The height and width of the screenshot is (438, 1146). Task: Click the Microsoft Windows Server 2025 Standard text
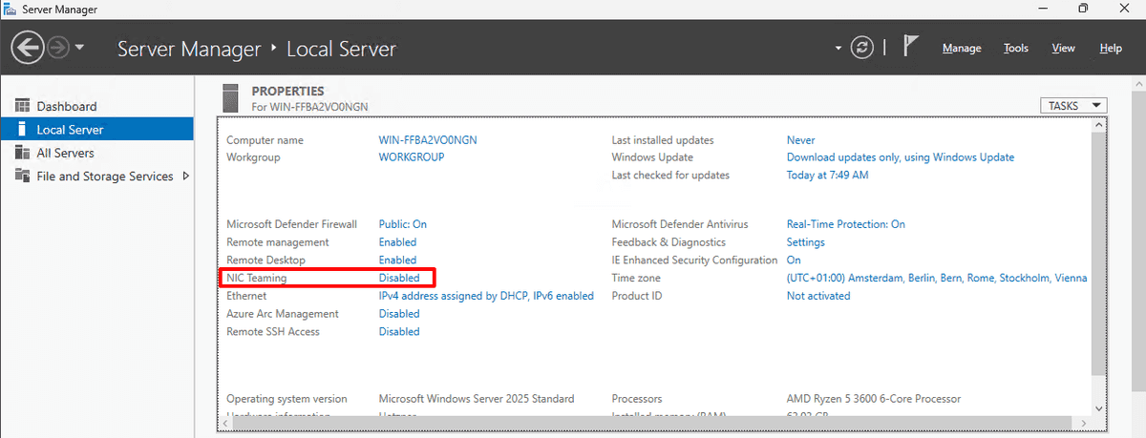pyautogui.click(x=477, y=399)
